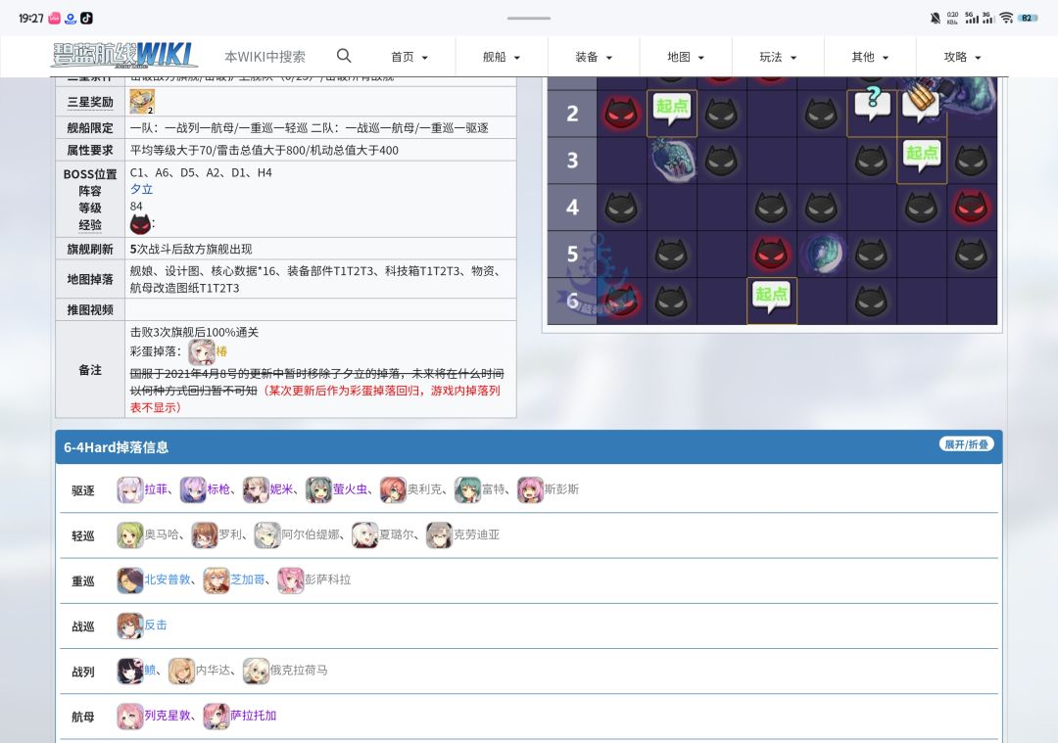
Task: Click the 推图视频 table label
Action: 90,310
